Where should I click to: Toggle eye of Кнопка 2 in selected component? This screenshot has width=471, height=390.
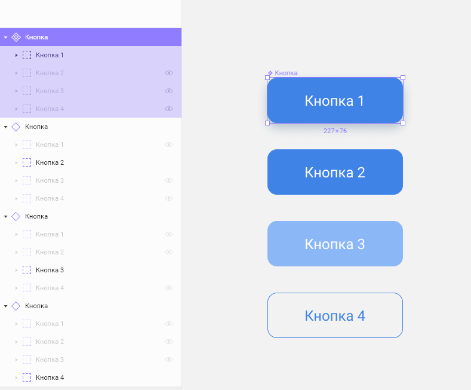(169, 73)
